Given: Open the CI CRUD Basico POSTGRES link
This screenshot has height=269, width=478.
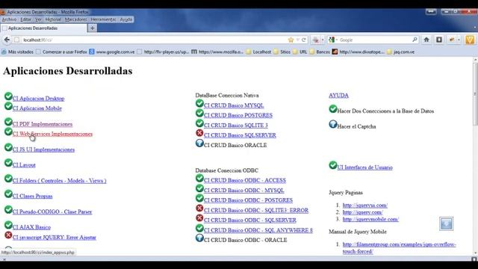Looking at the screenshot, I should [238, 115].
